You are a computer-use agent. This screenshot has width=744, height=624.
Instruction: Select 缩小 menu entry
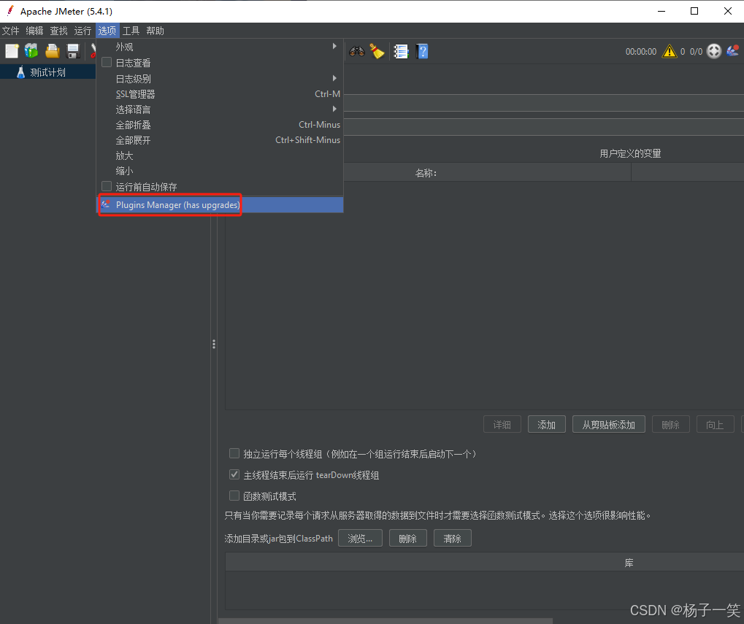(220, 171)
